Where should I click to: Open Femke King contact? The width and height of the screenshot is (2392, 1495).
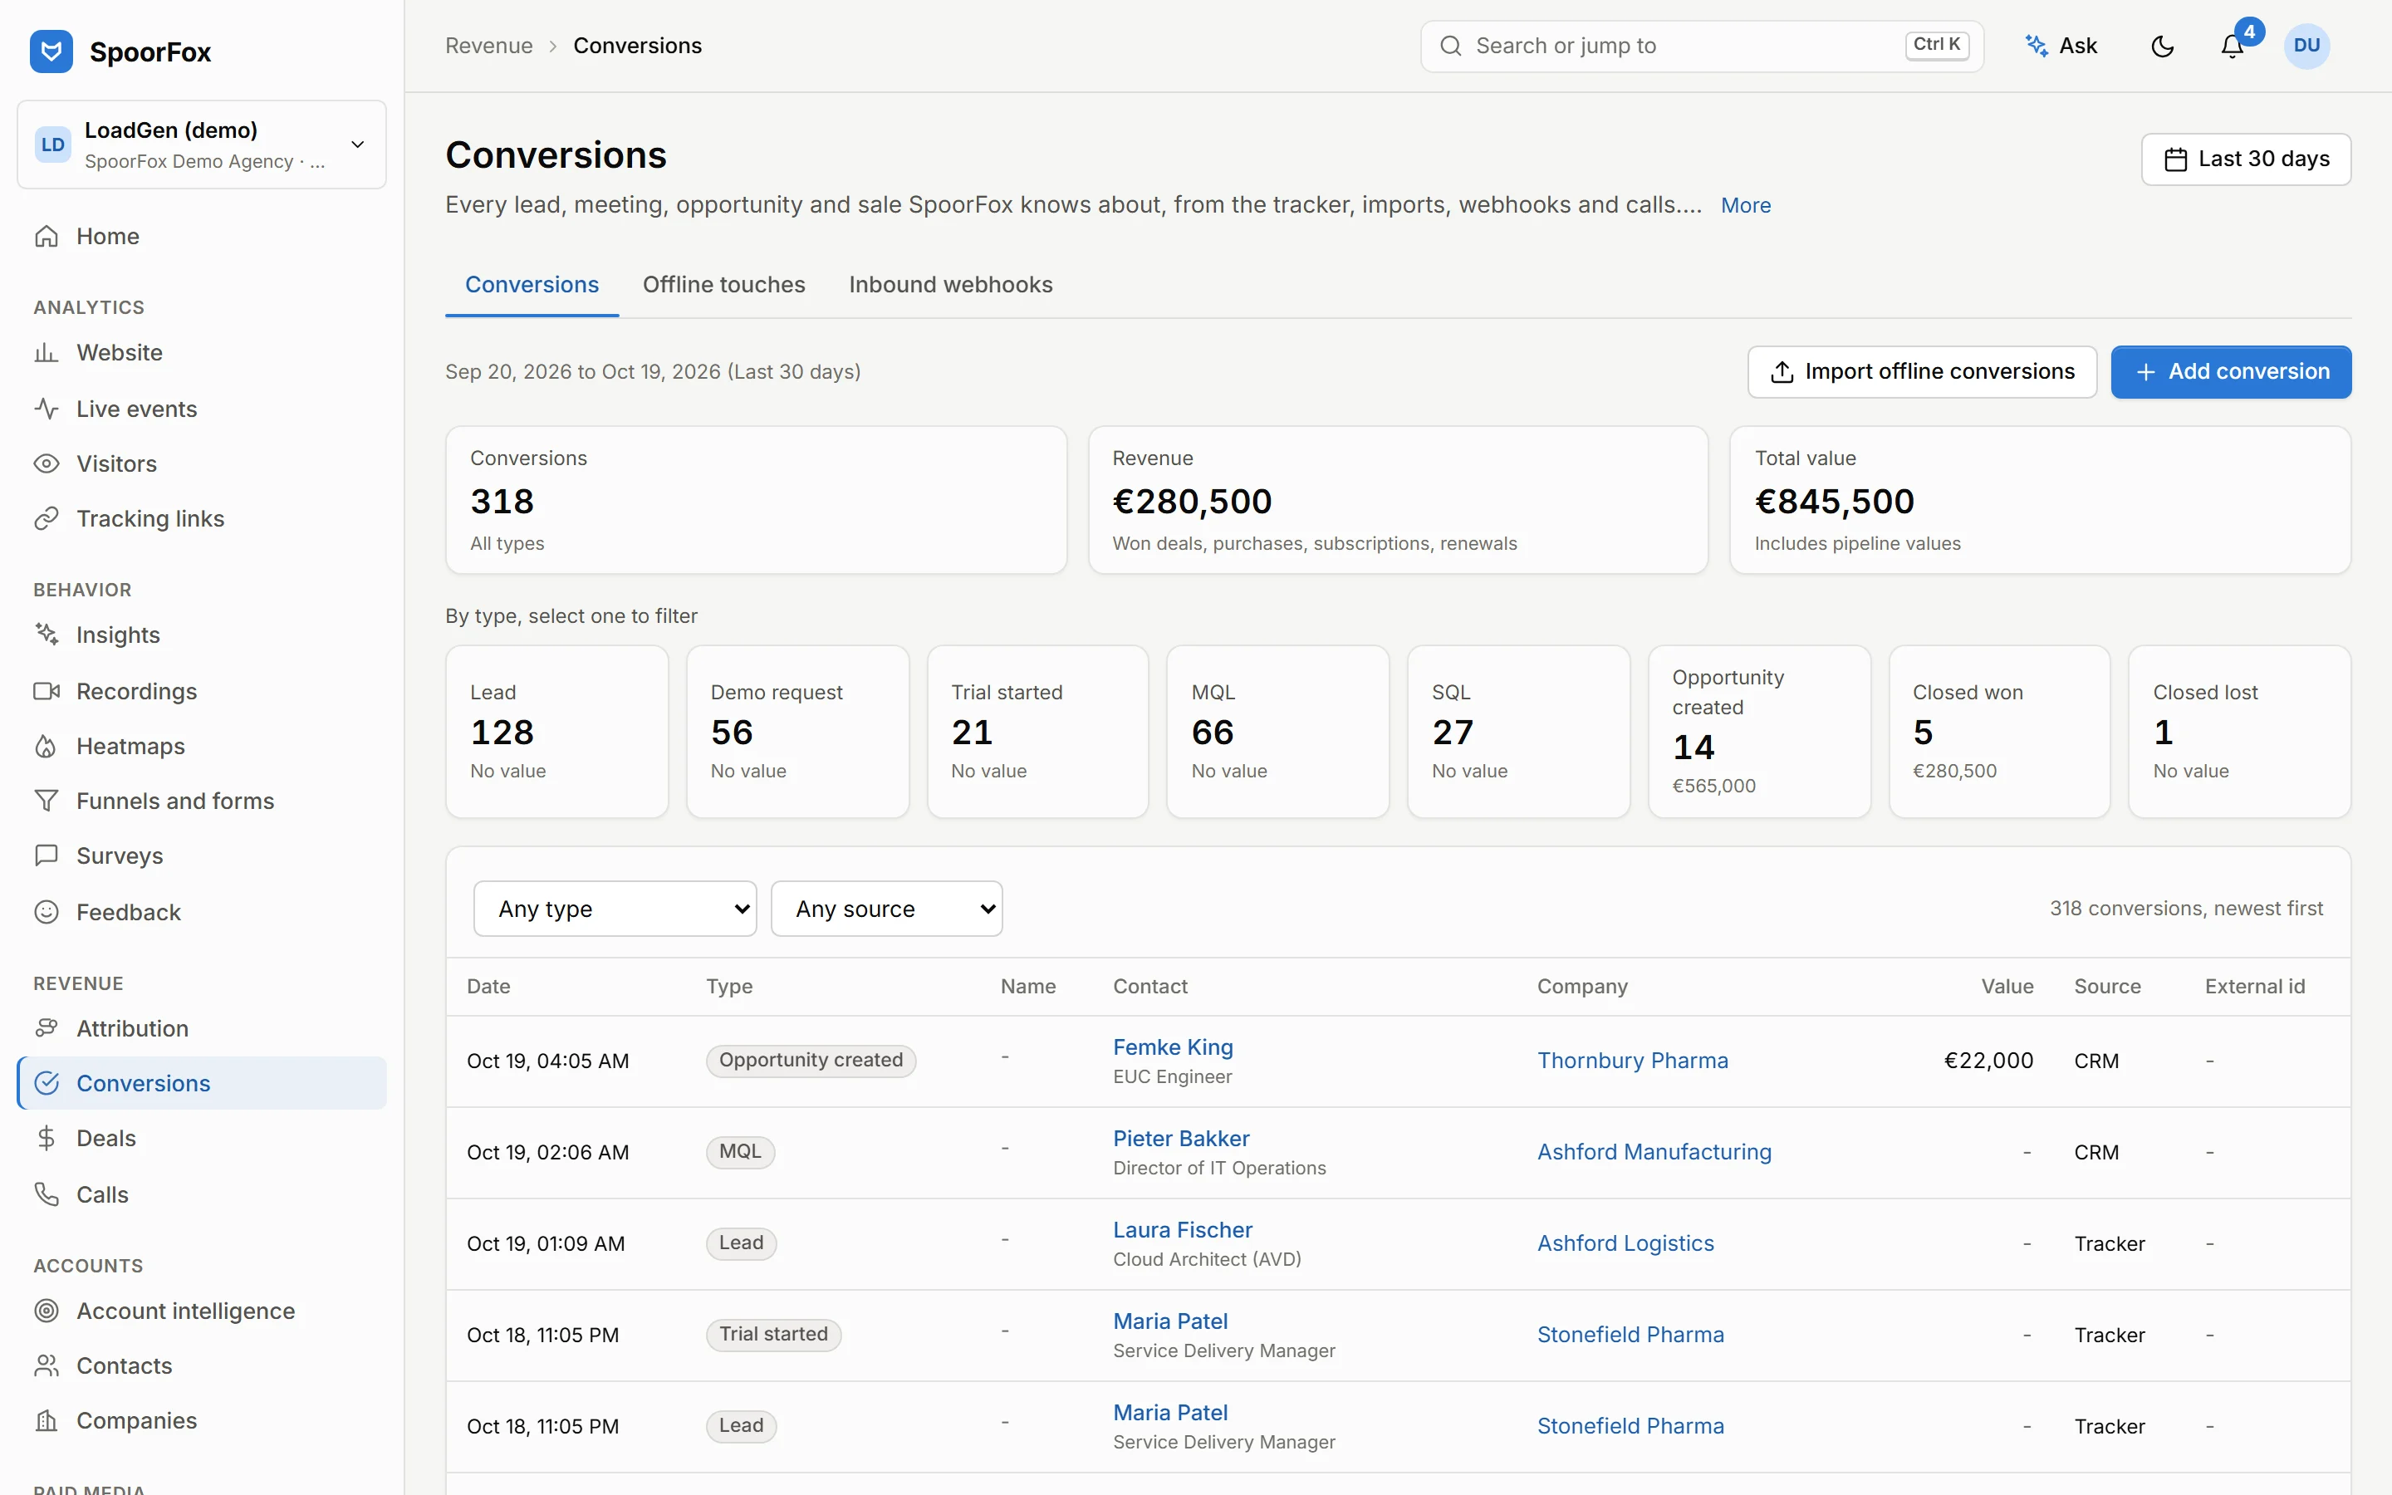1172,1047
